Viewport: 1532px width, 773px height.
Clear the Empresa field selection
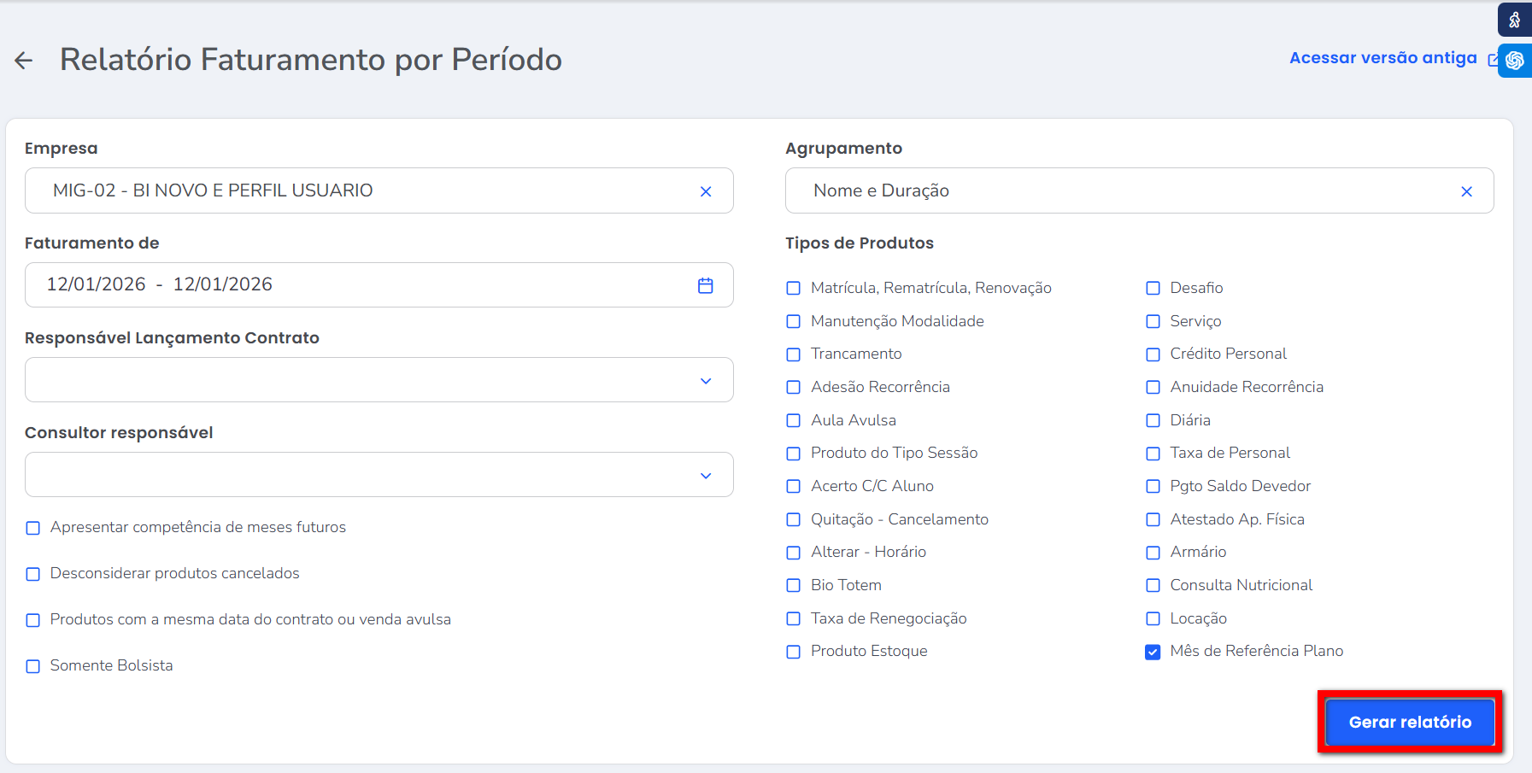705,191
